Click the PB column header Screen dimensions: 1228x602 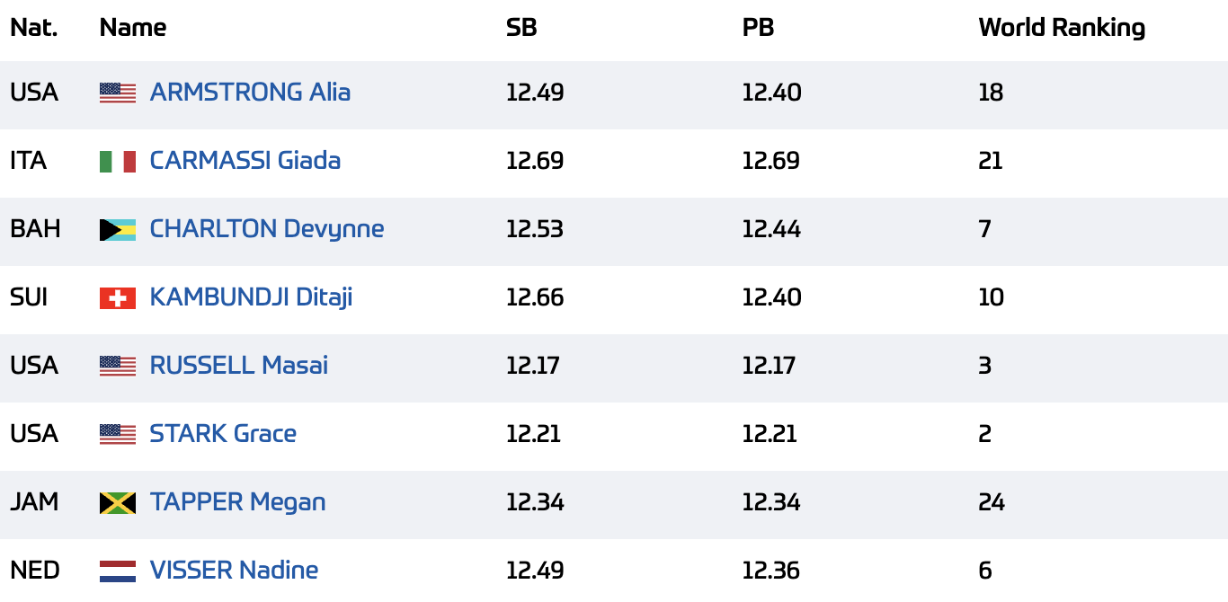[758, 28]
